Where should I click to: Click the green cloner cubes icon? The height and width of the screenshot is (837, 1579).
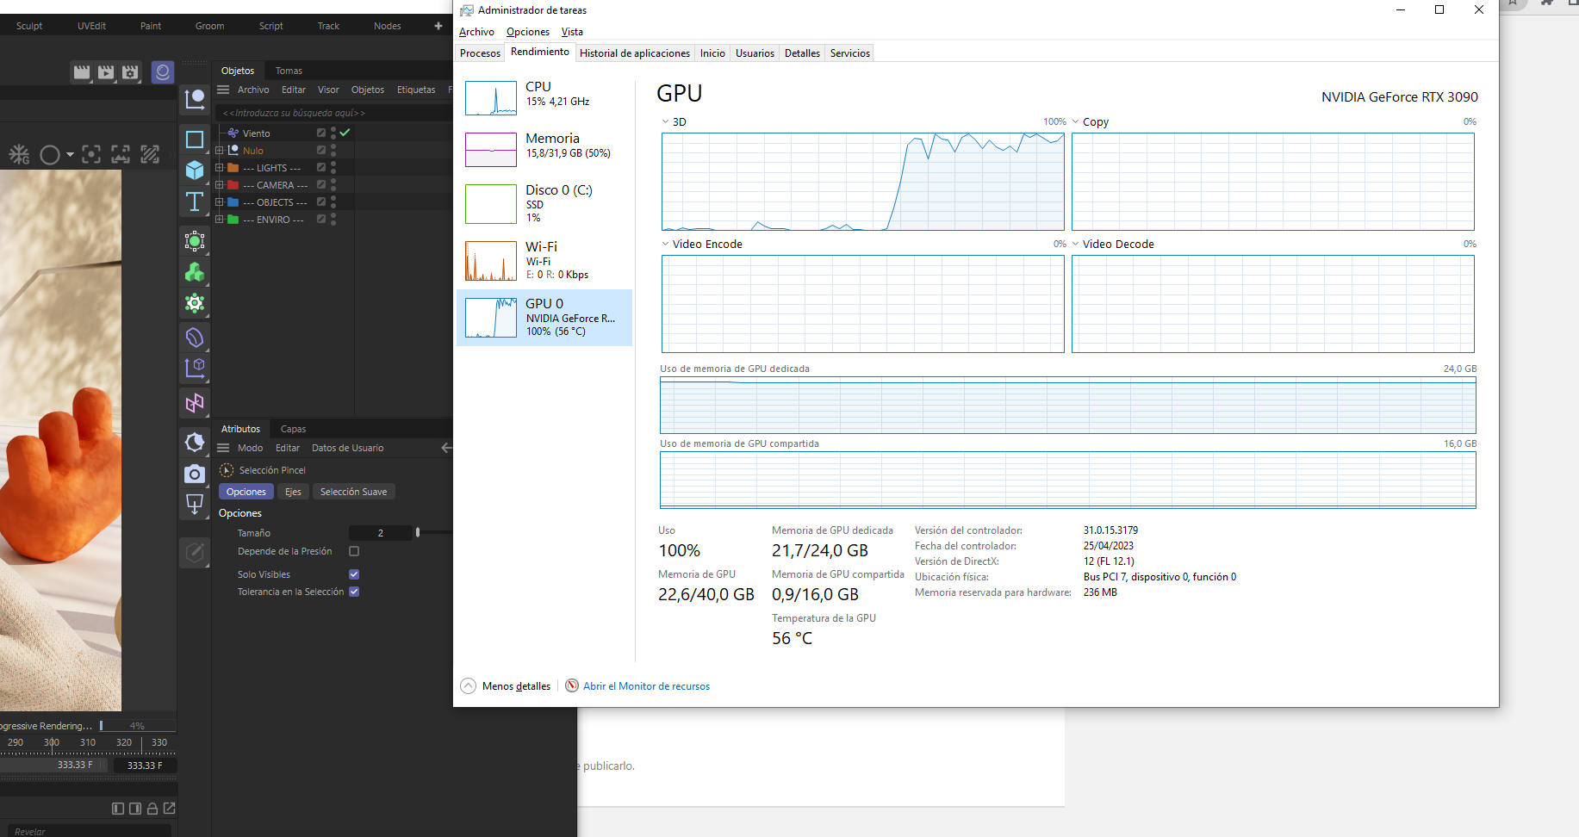pyautogui.click(x=195, y=272)
